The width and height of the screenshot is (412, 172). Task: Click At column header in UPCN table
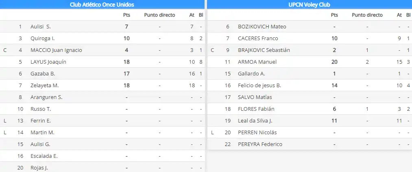click(x=399, y=15)
